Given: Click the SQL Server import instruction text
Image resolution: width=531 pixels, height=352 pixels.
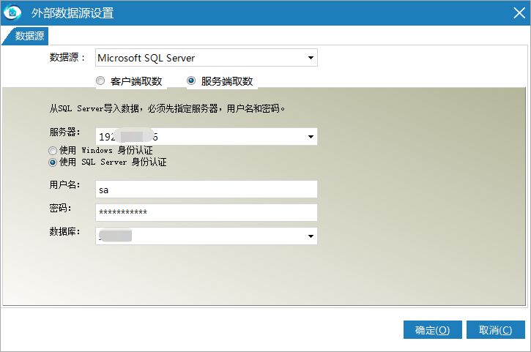Looking at the screenshot, I should click(167, 108).
